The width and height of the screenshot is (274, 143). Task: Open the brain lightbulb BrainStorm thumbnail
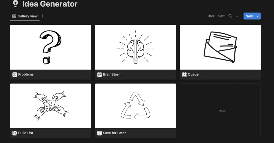[136, 47]
